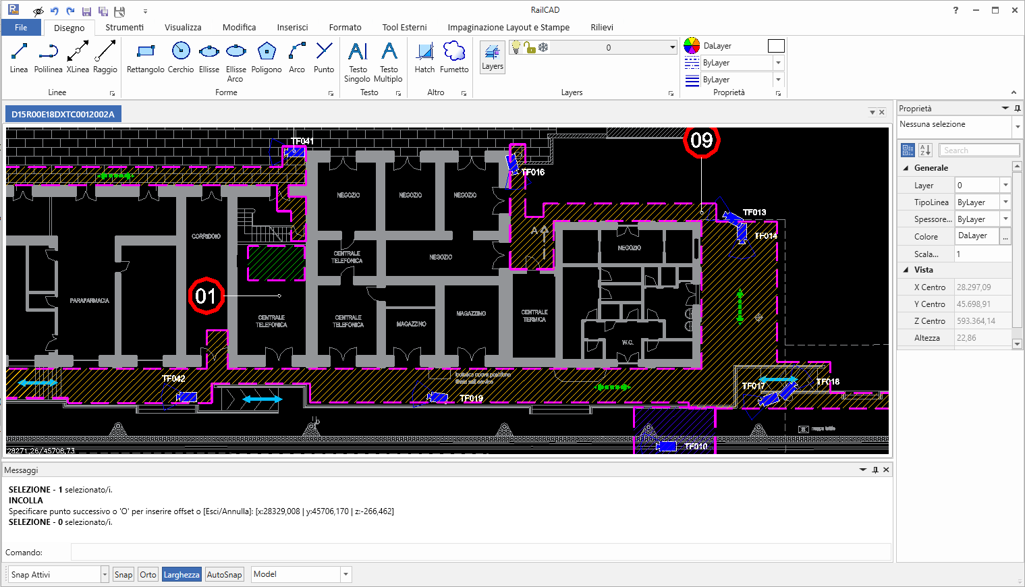This screenshot has height=587, width=1025.
Task: Sort properties alphabetically (A-Z icon)
Action: click(925, 150)
